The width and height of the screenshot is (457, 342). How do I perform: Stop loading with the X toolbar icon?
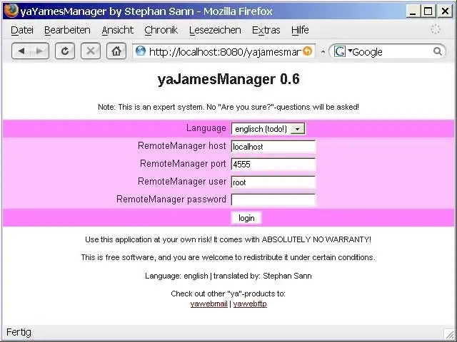(x=91, y=51)
